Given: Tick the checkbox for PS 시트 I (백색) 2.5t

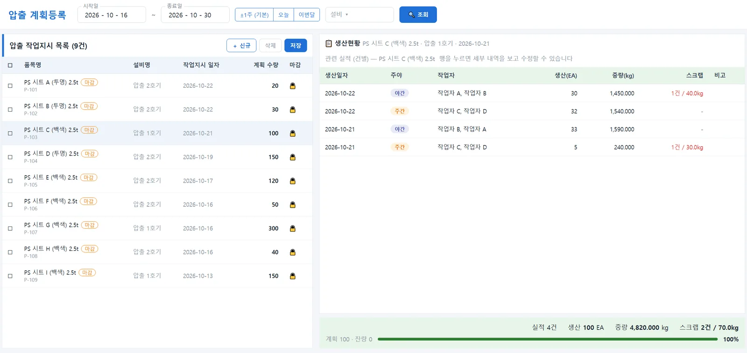Looking at the screenshot, I should point(10,276).
